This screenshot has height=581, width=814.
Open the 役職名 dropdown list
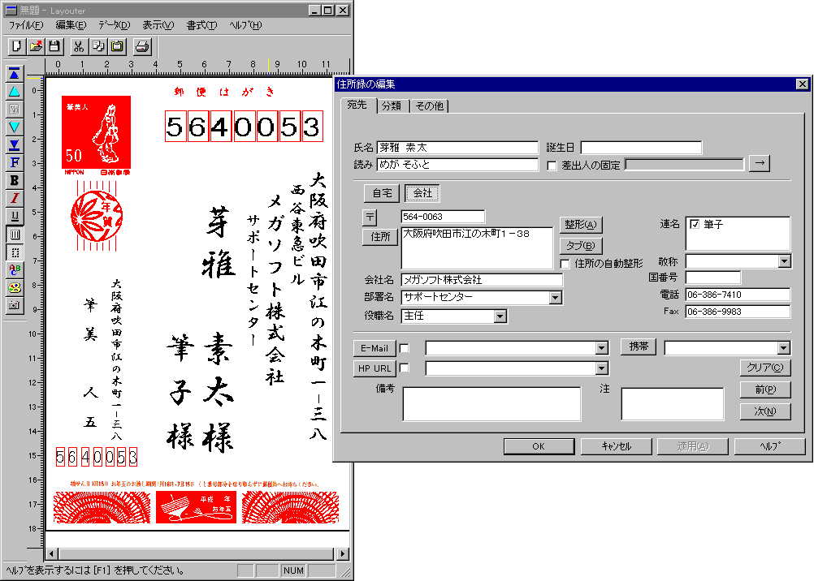point(500,316)
